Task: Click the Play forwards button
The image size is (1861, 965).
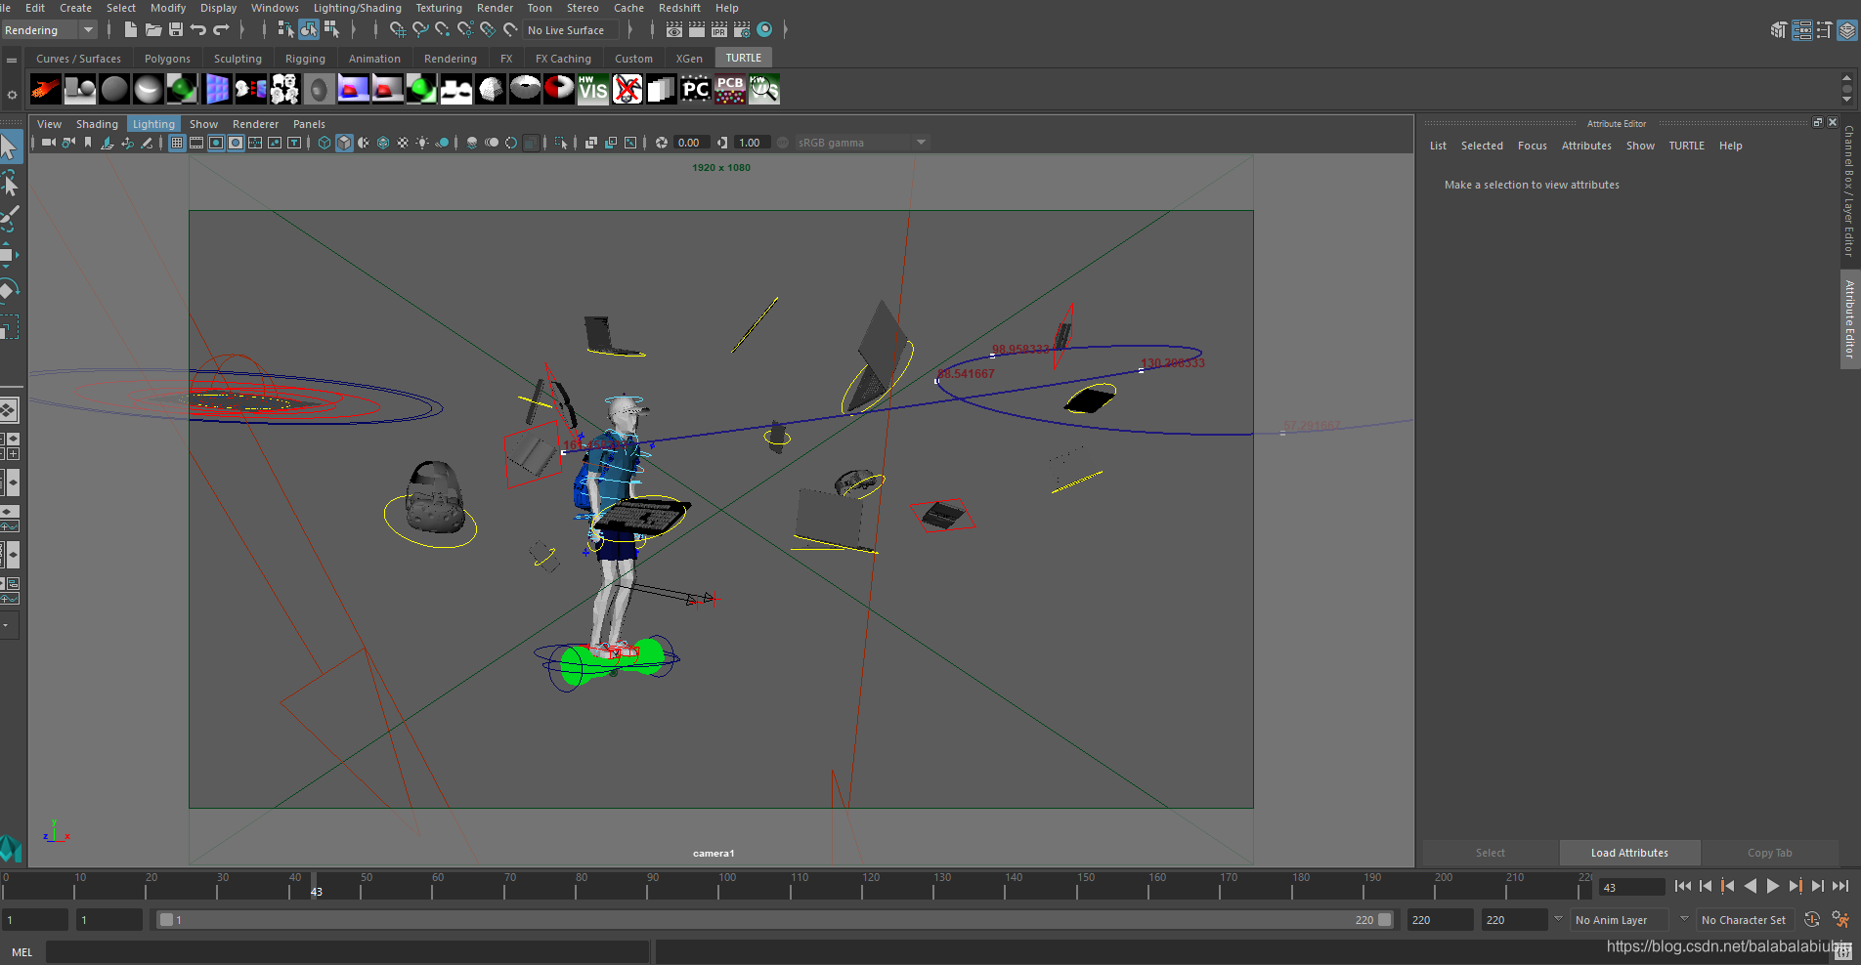Action: [1772, 886]
